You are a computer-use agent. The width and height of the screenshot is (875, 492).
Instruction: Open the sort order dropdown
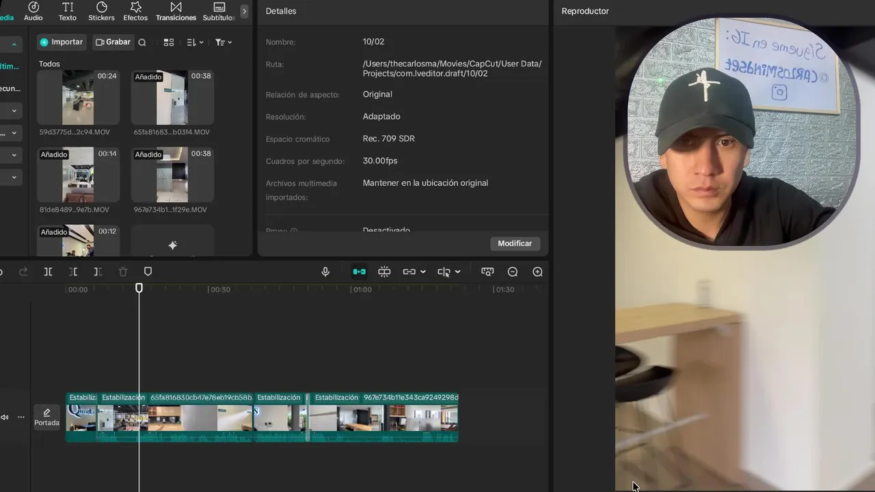point(195,42)
